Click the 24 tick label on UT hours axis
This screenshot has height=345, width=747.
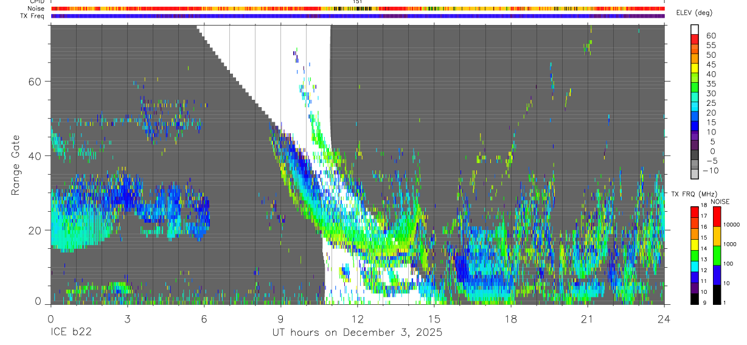click(x=664, y=319)
